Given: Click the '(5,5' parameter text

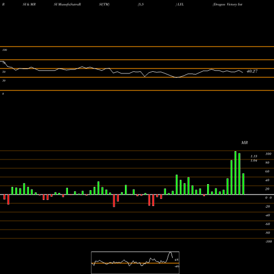Looking at the screenshot, I should click(x=141, y=4).
